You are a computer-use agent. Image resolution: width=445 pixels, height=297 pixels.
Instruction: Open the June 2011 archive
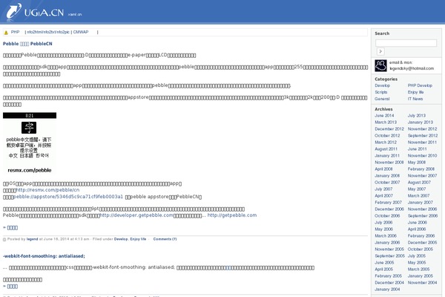pos(417,149)
